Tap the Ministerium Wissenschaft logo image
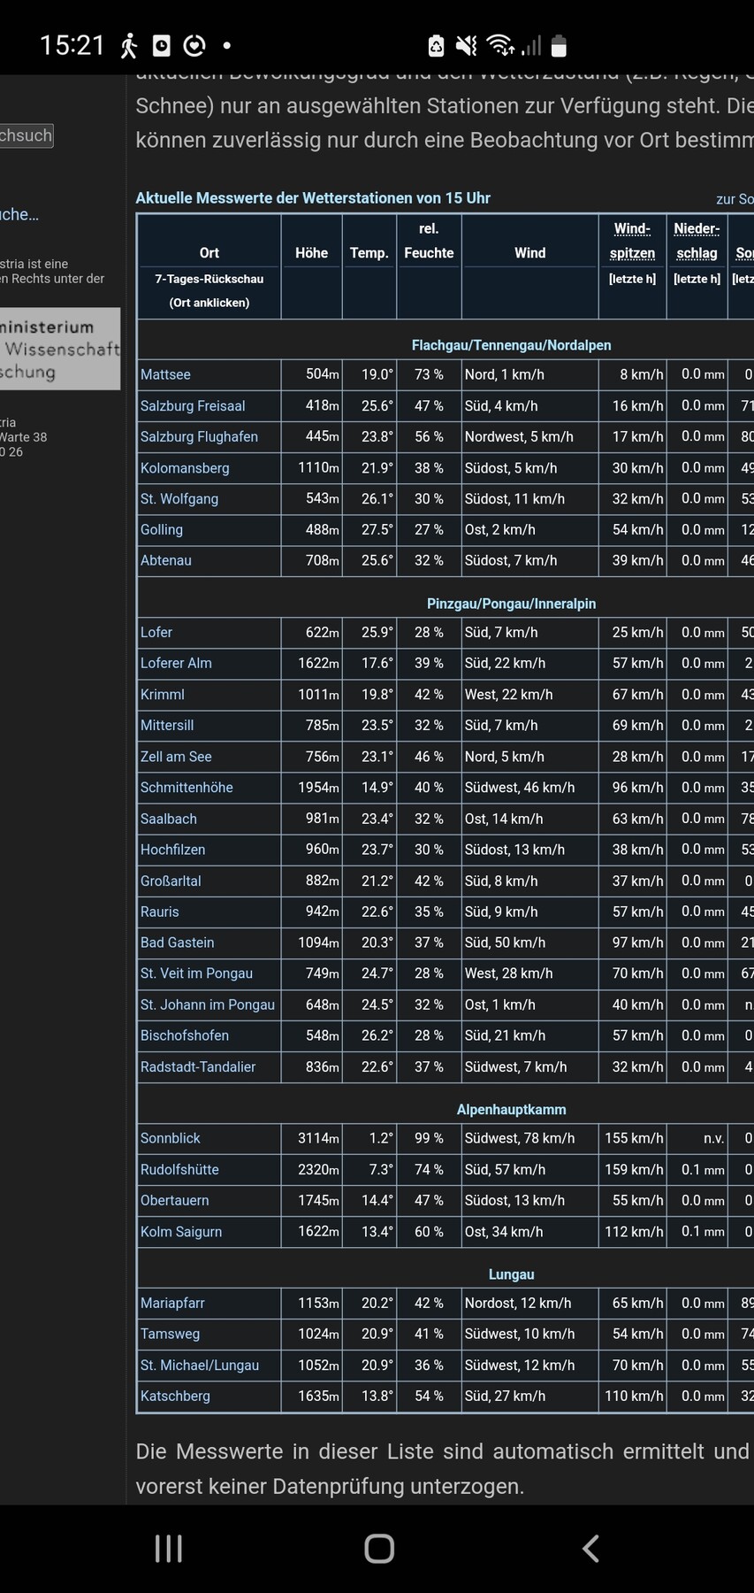The height and width of the screenshot is (1593, 754). [59, 349]
